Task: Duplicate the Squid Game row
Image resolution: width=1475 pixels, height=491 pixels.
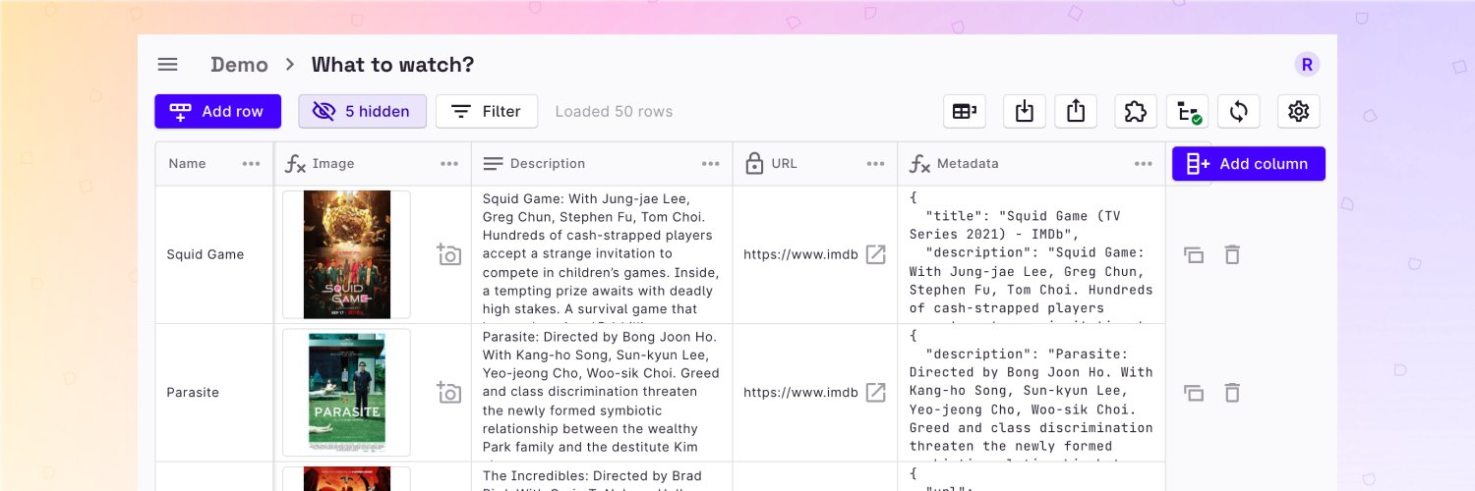Action: tap(1194, 255)
